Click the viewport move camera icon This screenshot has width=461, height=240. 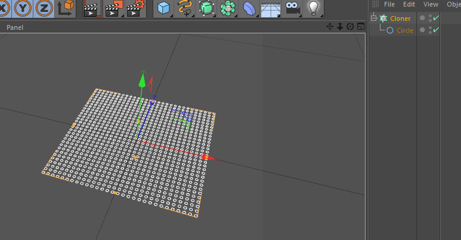[330, 27]
